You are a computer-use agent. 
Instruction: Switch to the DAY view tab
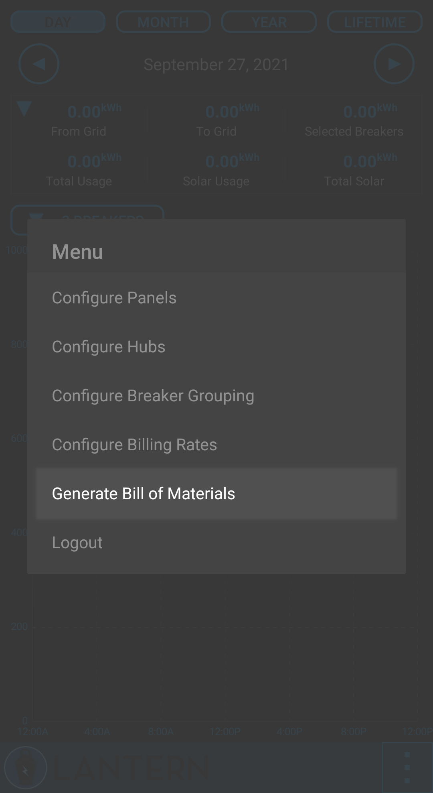[58, 22]
